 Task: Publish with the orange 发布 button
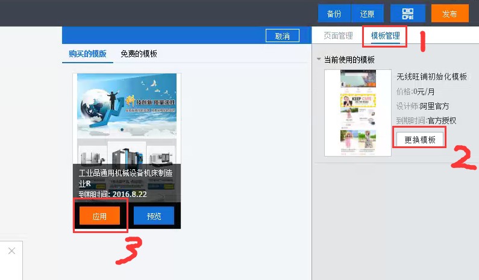point(449,13)
